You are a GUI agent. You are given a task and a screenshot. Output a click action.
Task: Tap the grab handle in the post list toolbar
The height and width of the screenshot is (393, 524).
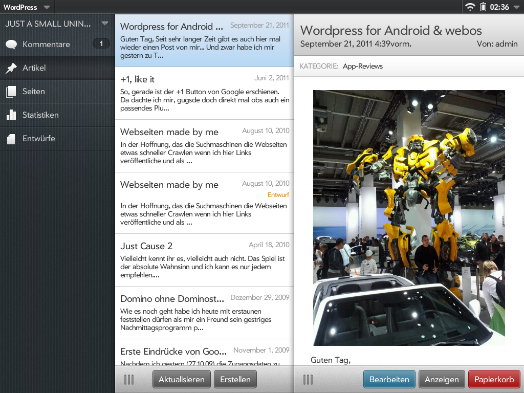(129, 379)
